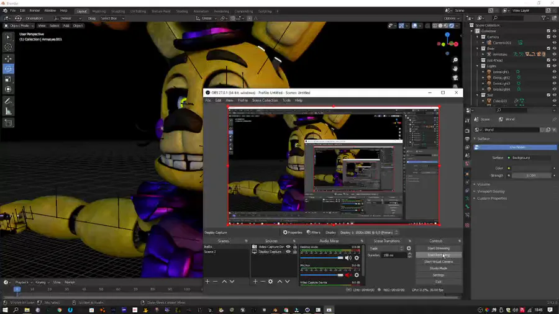
Task: Open scene transition settings gear
Action: pyautogui.click(x=409, y=248)
